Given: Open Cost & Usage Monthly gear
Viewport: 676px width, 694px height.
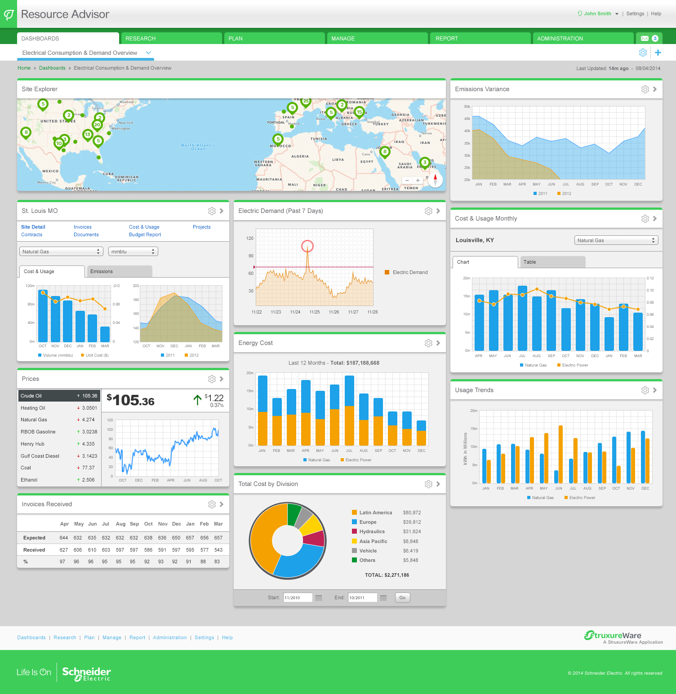Looking at the screenshot, I should click(x=645, y=219).
